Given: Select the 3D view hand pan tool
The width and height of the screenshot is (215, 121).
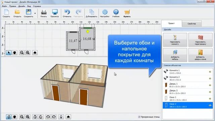Looking at the screenshot, I should [x=14, y=117].
